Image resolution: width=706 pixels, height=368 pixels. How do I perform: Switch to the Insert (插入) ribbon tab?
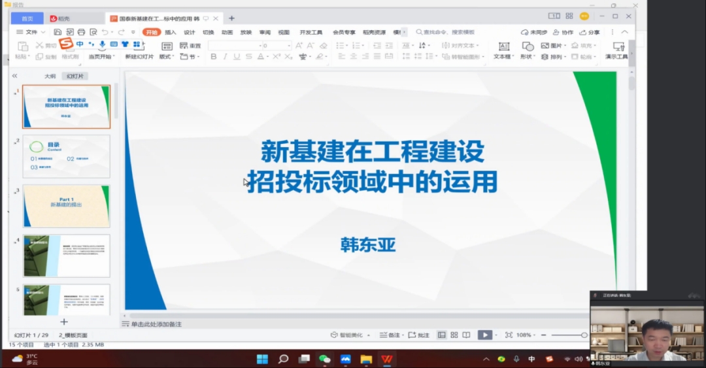click(x=170, y=32)
